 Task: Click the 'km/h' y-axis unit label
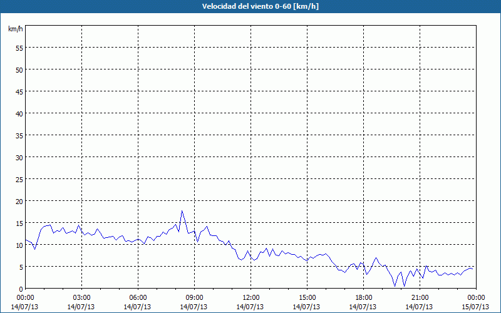click(x=15, y=29)
